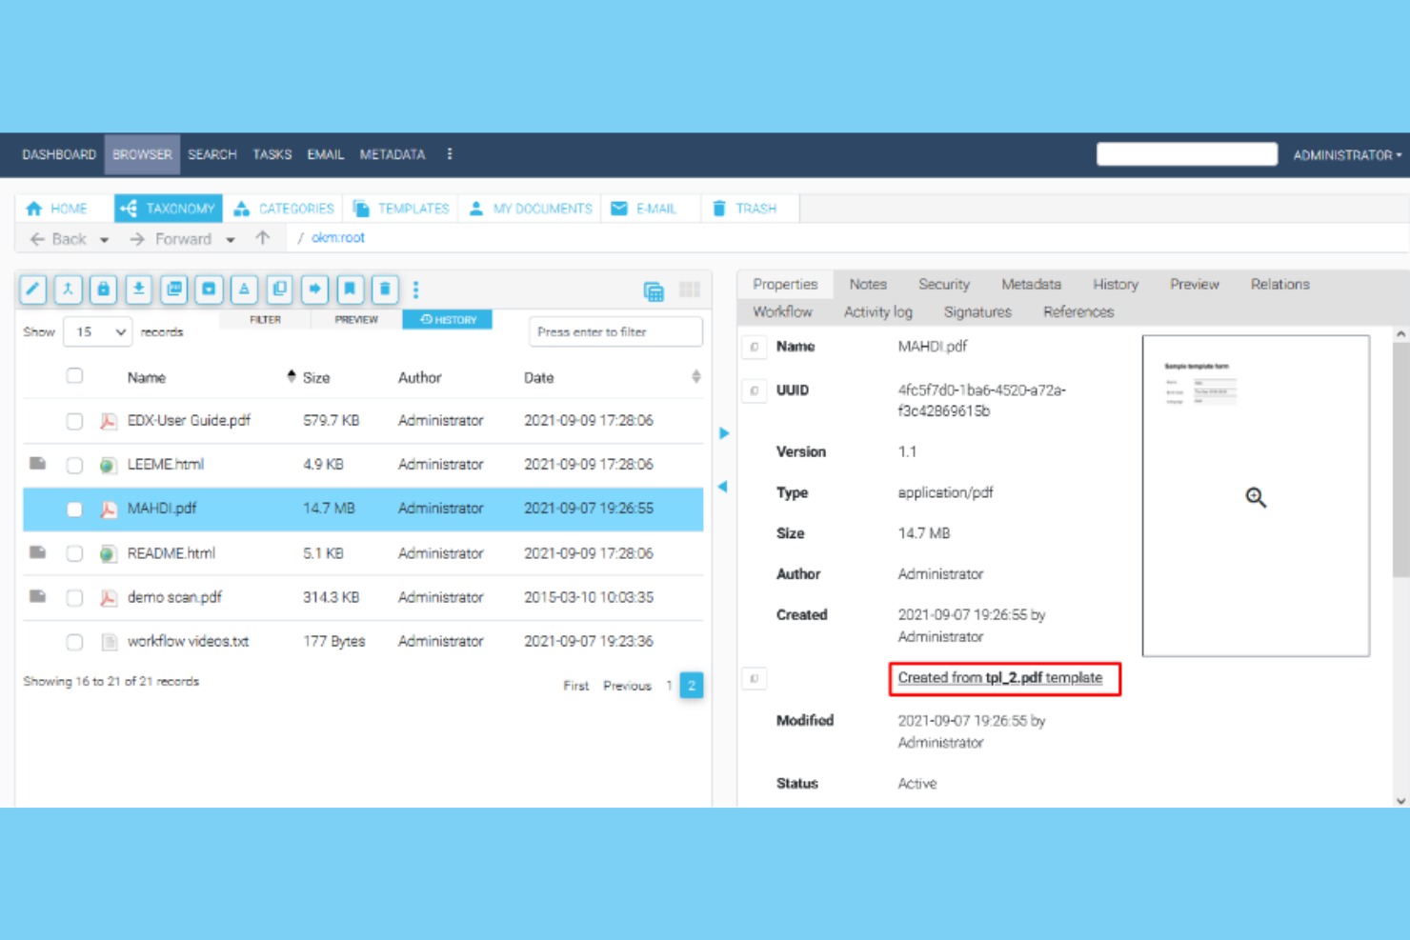Image resolution: width=1410 pixels, height=940 pixels.
Task: Switch to the Security tab
Action: (x=944, y=284)
